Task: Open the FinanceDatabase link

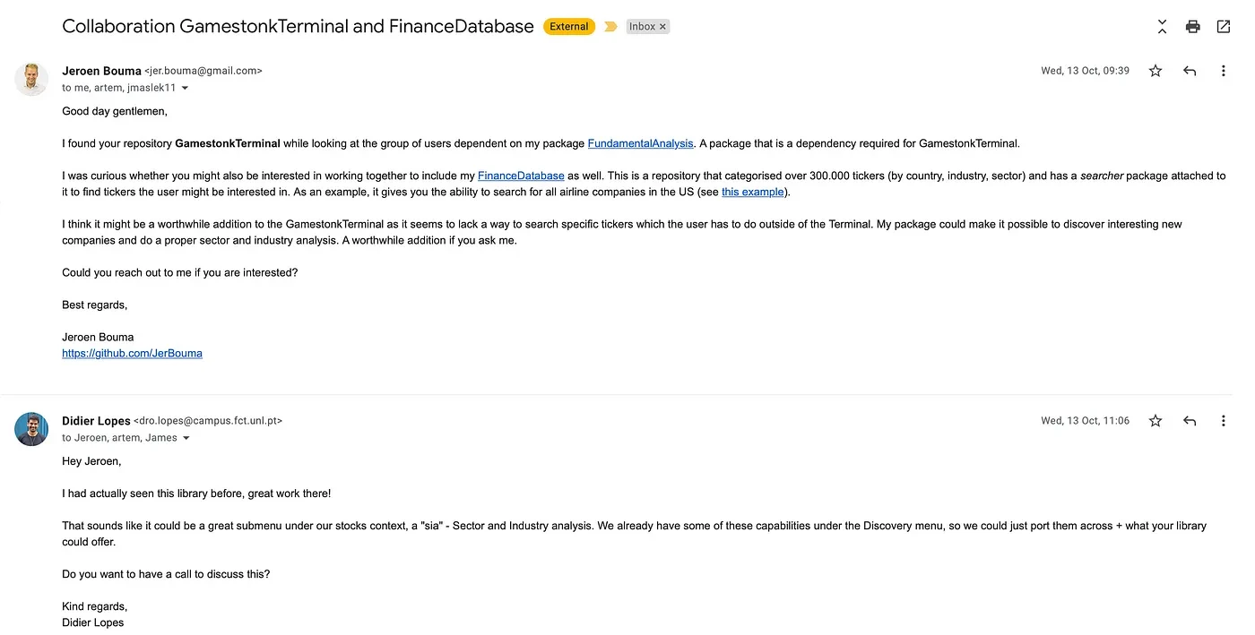Action: (521, 176)
